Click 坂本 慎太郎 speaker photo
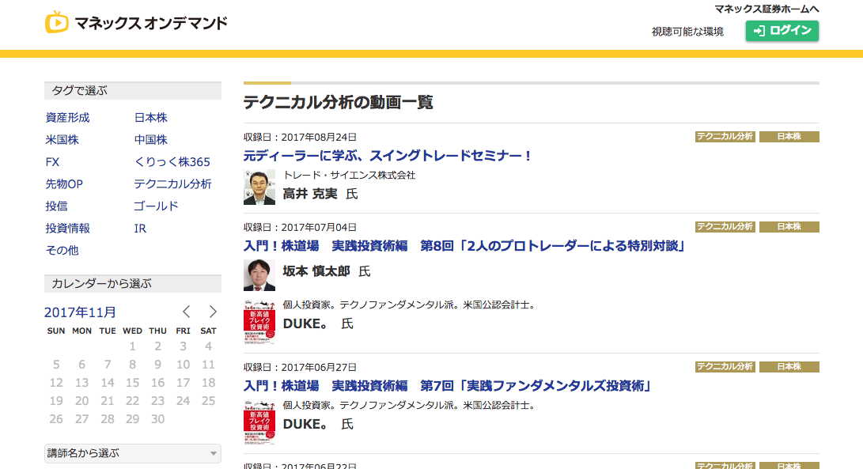863x469 pixels. pyautogui.click(x=259, y=275)
